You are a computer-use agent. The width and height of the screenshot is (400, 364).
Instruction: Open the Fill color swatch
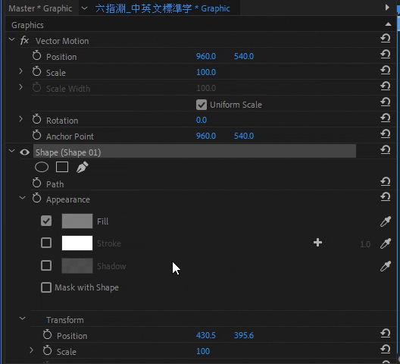pyautogui.click(x=77, y=221)
